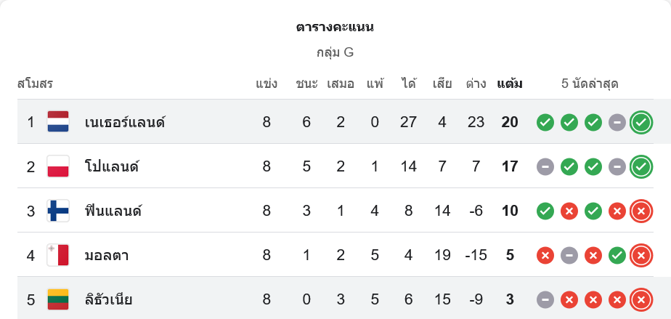Click Netherlands' grey draw icon
This screenshot has height=319, width=671.
click(x=617, y=122)
